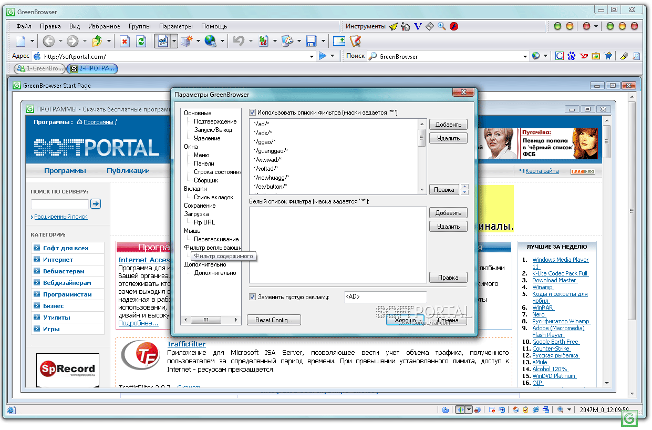
Task: Go forward with the Forward arrow icon
Action: (73, 41)
